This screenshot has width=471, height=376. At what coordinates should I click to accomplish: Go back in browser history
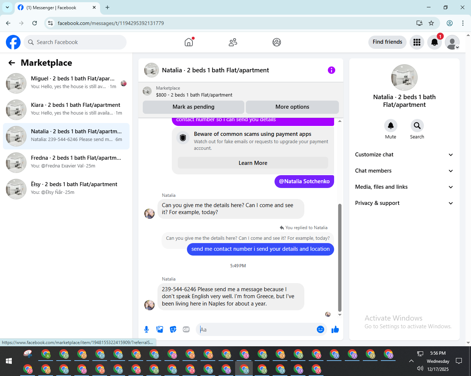pos(8,23)
